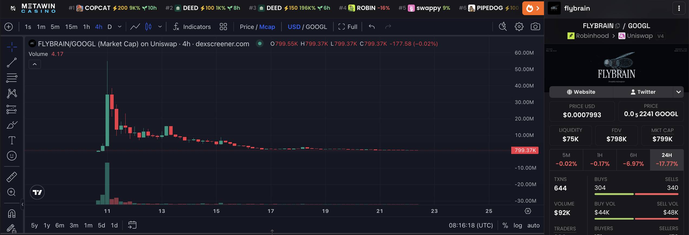Switch to line chart style

coord(135,27)
